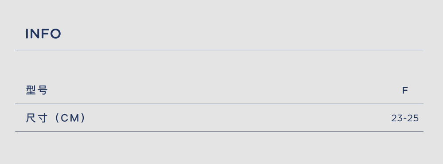Click the number 25 in the size range
Screen dimensions: 443x164
pos(413,118)
